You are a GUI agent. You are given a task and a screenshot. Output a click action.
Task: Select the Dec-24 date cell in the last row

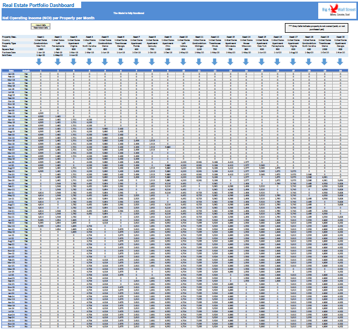[x=11, y=327]
